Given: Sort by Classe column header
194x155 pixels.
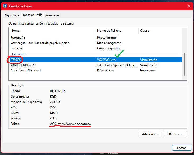Looking at the screenshot, I should 160,31.
